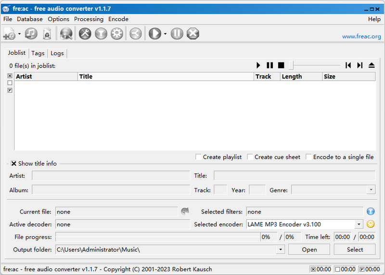Click the Album input field
Screen dimensions: 385x275
click(x=111, y=190)
